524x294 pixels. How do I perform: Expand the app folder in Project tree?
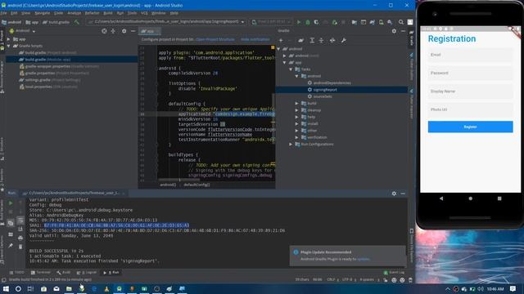click(9, 39)
